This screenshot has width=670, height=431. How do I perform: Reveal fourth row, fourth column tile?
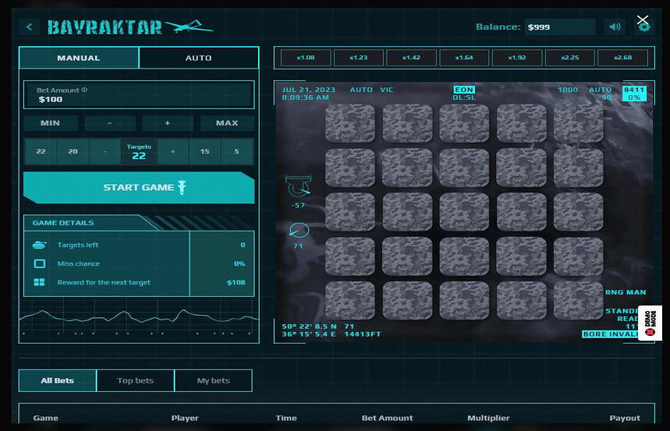(521, 256)
